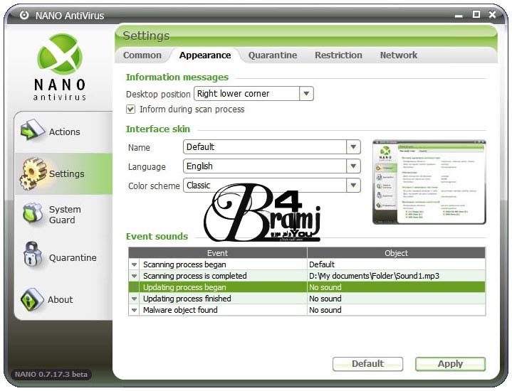Click the Quarantine padlock icon
The width and height of the screenshot is (512, 391).
tap(32, 255)
